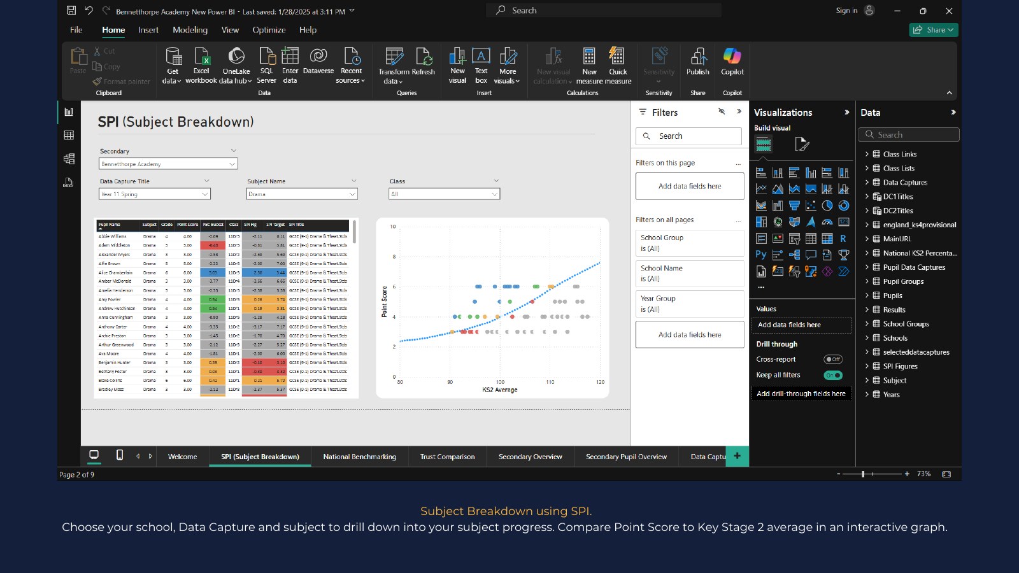Open Transform data in Queries group

click(394, 66)
